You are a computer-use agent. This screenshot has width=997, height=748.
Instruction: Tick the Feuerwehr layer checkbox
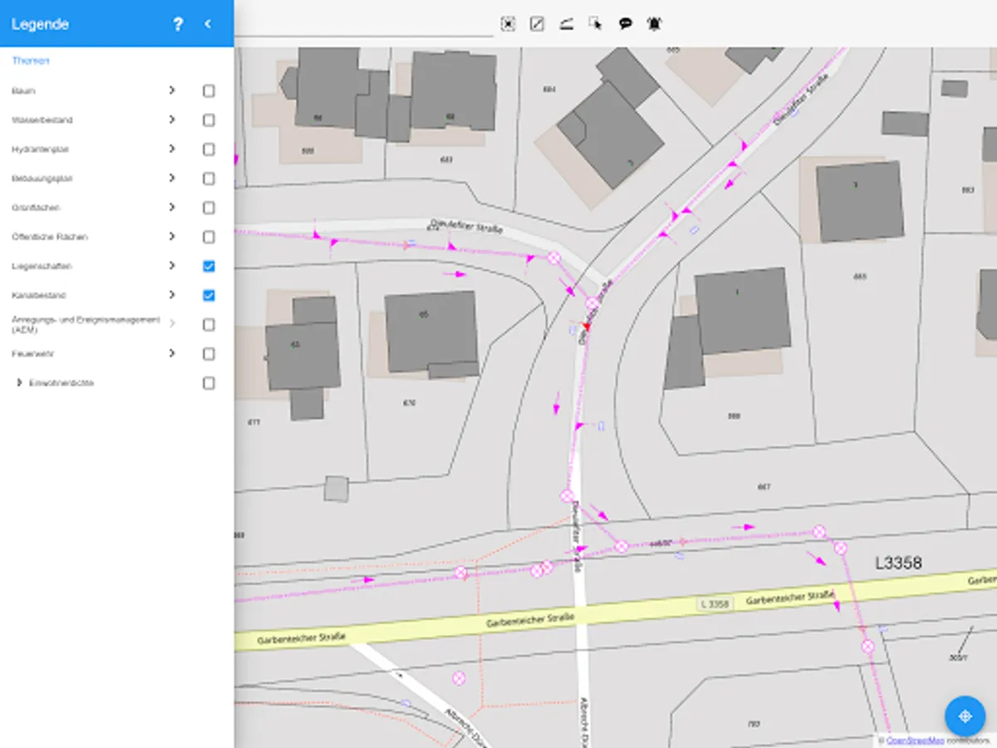(209, 354)
